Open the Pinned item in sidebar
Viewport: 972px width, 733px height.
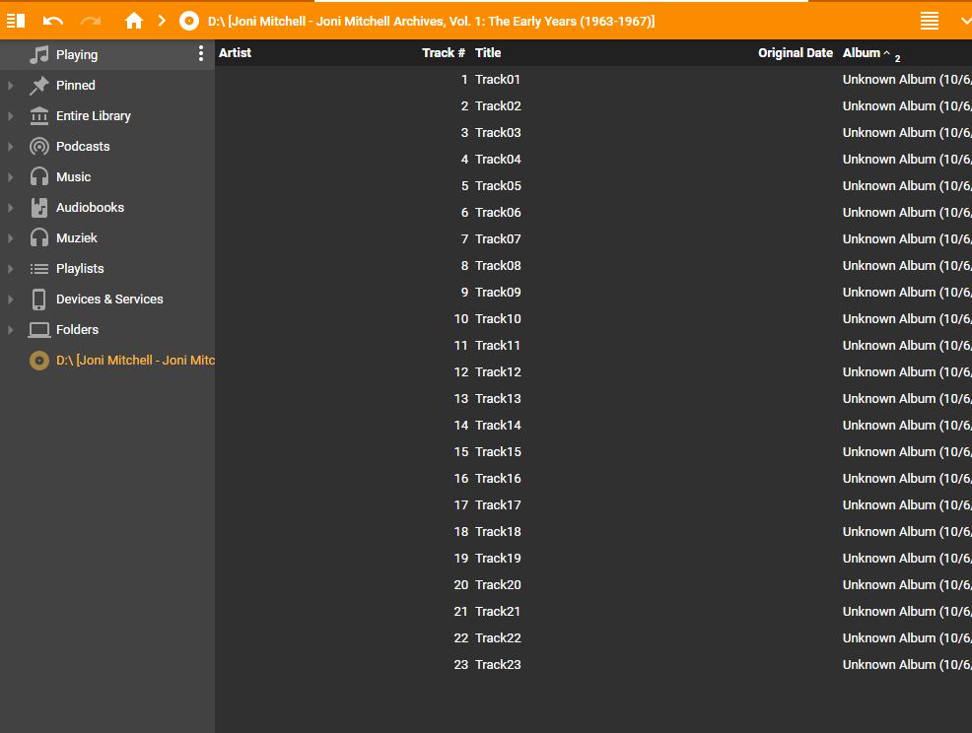[x=75, y=86]
